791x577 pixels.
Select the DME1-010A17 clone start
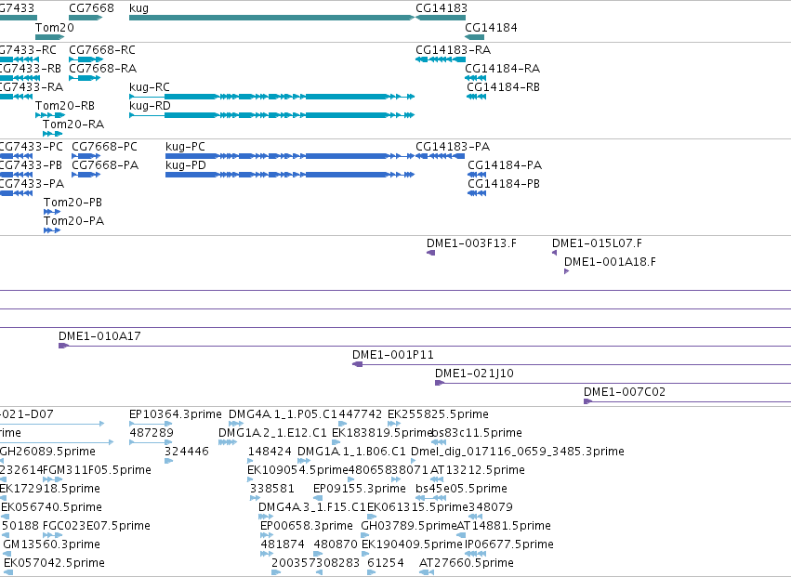coord(63,346)
